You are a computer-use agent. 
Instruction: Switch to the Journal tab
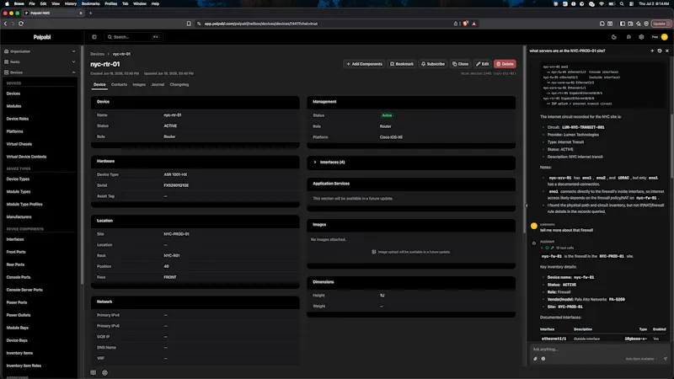(x=158, y=85)
